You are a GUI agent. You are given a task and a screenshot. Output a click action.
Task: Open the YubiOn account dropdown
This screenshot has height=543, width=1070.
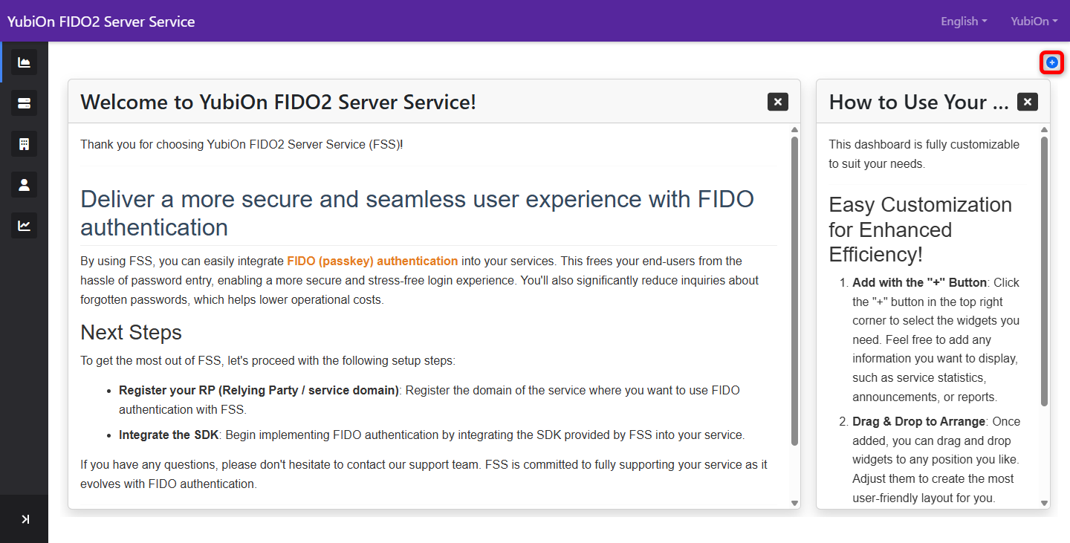(1034, 21)
